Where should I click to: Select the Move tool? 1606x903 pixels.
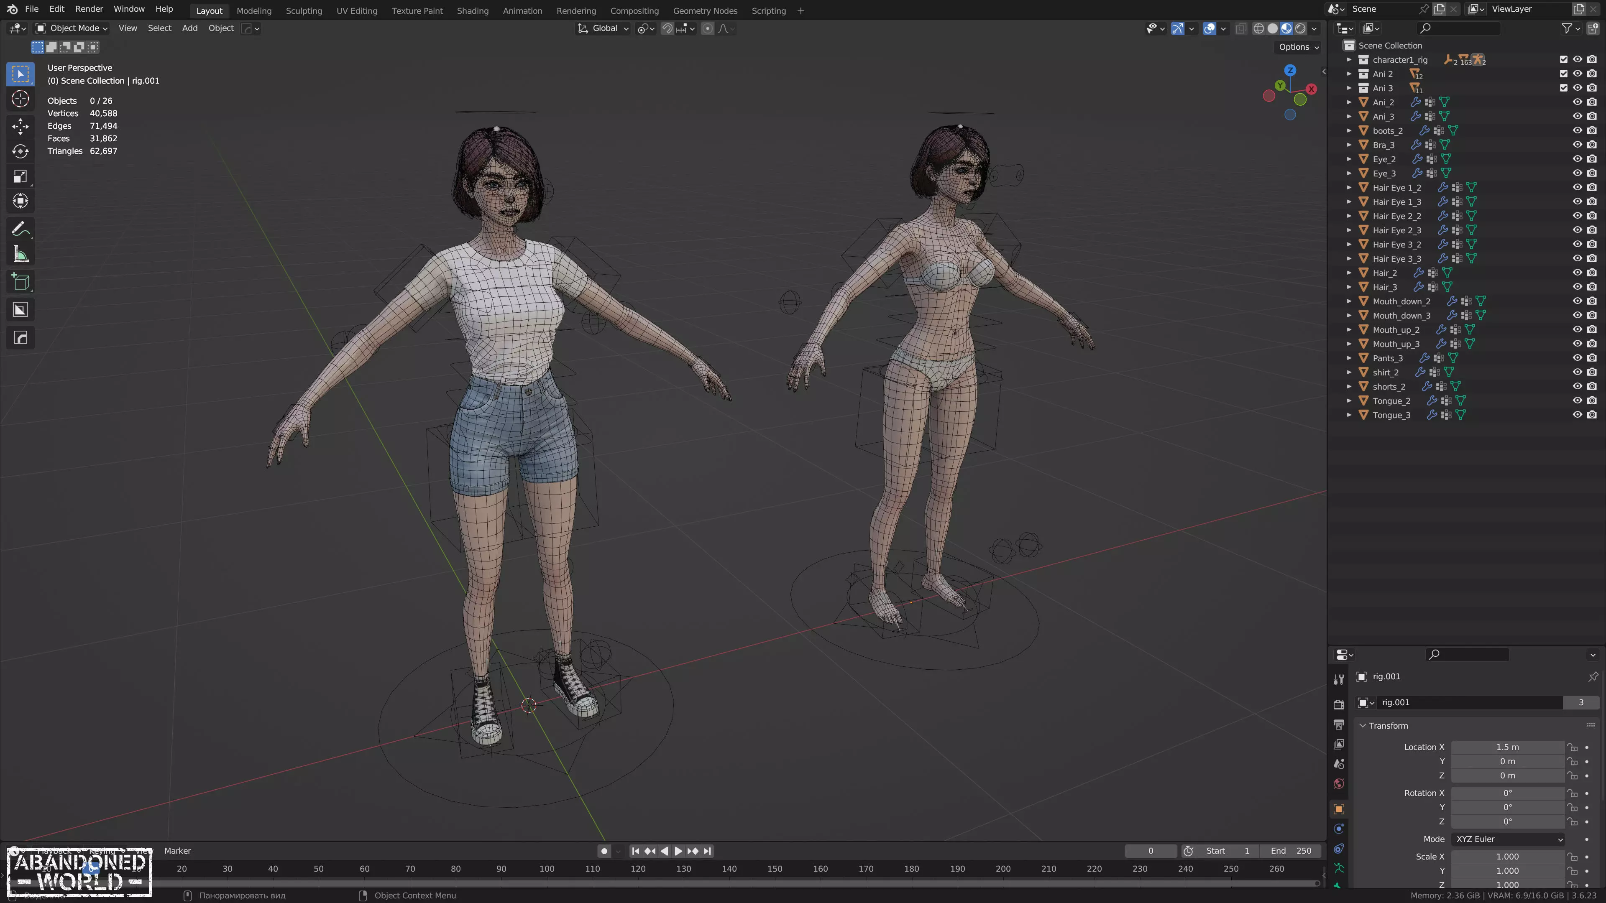[20, 127]
